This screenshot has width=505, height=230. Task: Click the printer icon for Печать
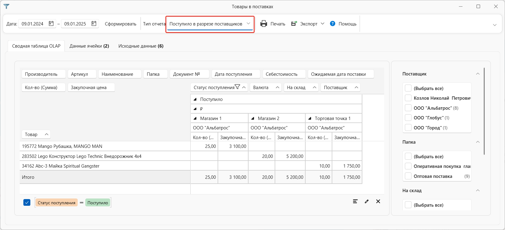[x=264, y=24]
